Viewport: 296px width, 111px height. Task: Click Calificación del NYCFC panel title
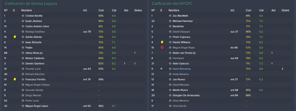(x=172, y=3)
